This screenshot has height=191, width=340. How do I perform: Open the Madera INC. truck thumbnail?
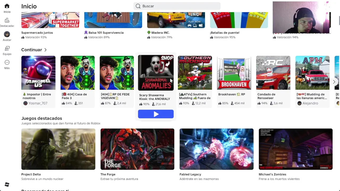(176, 20)
